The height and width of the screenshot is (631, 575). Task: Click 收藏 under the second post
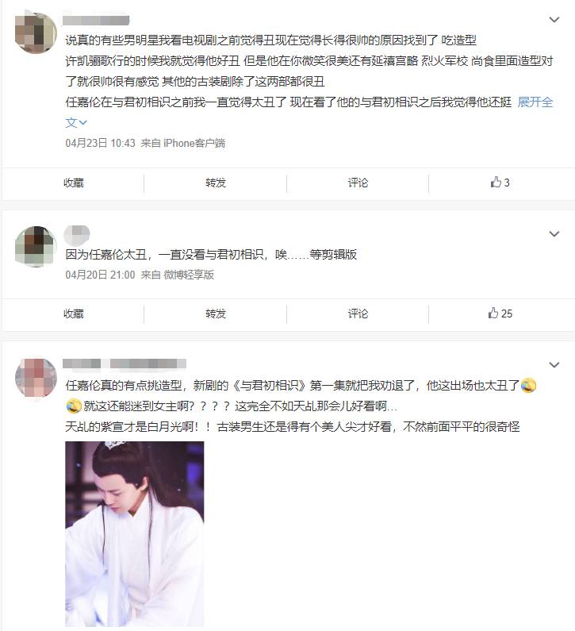pos(74,314)
